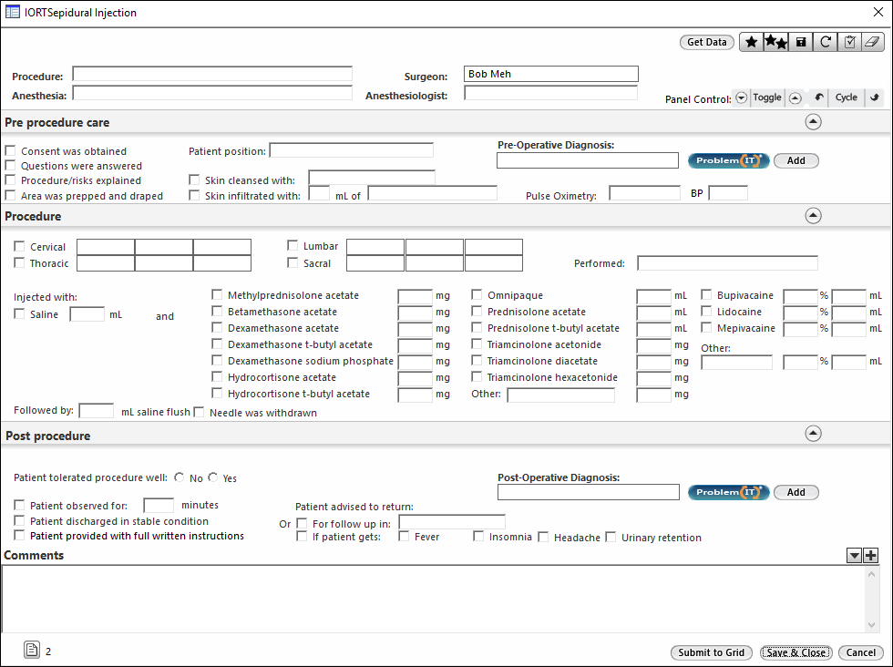
Task: Check Methylprednisolone acetate
Action: (x=217, y=295)
